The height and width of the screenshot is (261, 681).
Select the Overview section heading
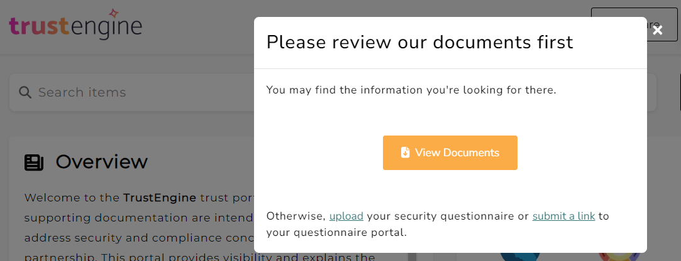coord(102,162)
